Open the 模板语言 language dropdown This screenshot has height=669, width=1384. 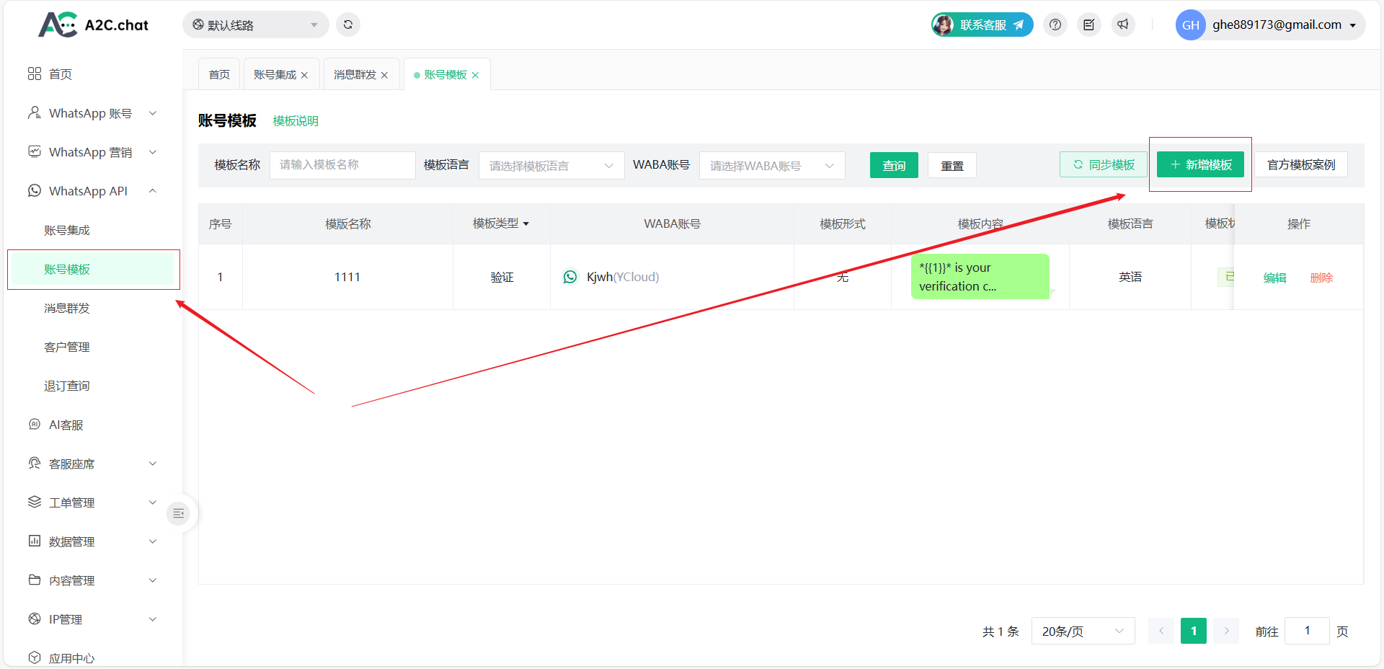551,166
